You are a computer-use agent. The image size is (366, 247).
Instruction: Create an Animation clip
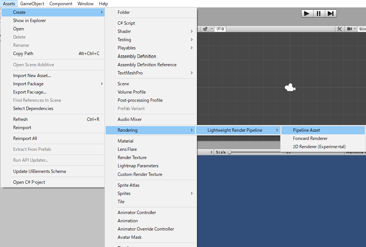(x=151, y=221)
